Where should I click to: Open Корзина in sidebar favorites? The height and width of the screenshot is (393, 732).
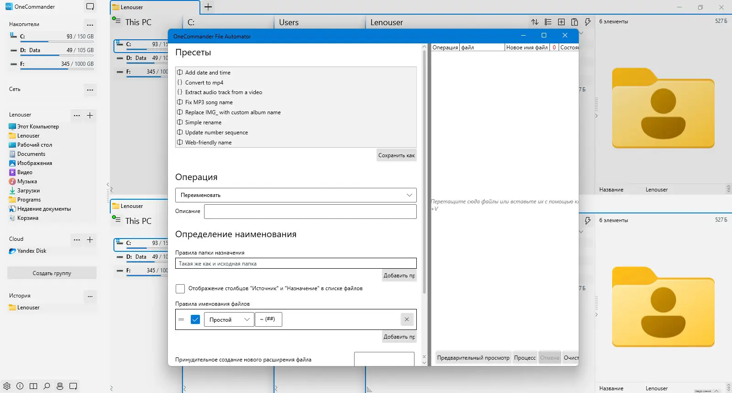point(24,218)
